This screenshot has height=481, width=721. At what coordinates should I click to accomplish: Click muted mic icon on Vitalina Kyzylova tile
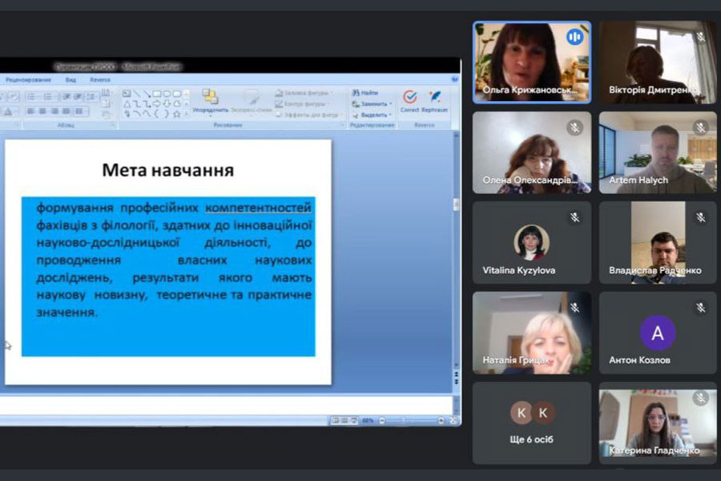coord(574,217)
